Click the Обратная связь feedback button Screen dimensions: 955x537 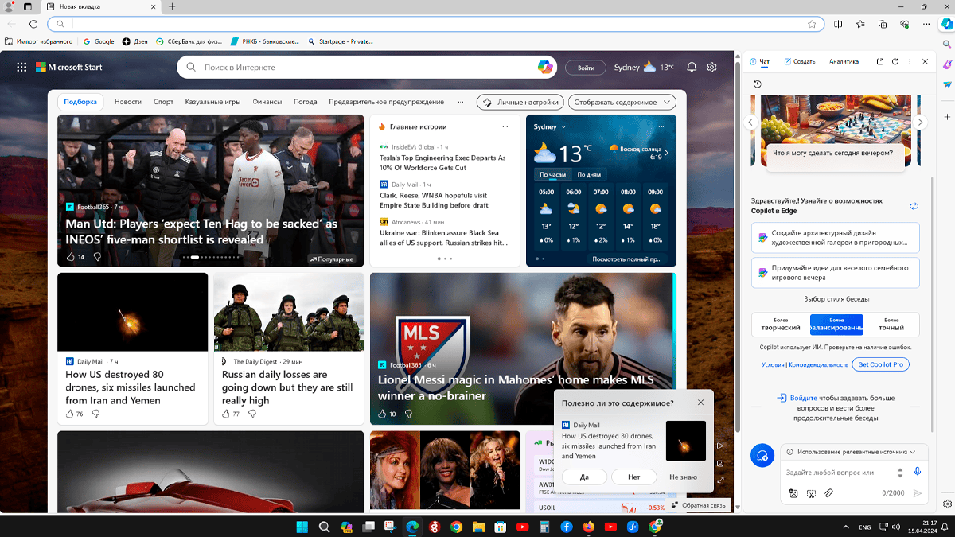(x=700, y=505)
